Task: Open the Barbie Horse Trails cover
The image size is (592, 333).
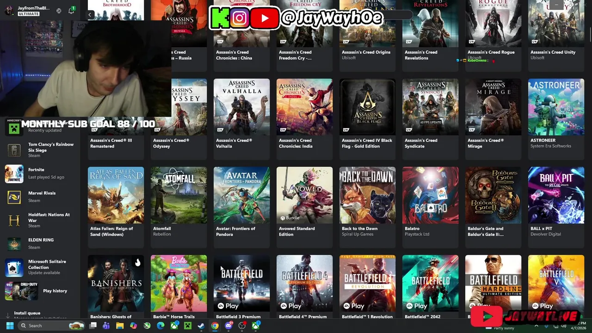Action: [179, 284]
